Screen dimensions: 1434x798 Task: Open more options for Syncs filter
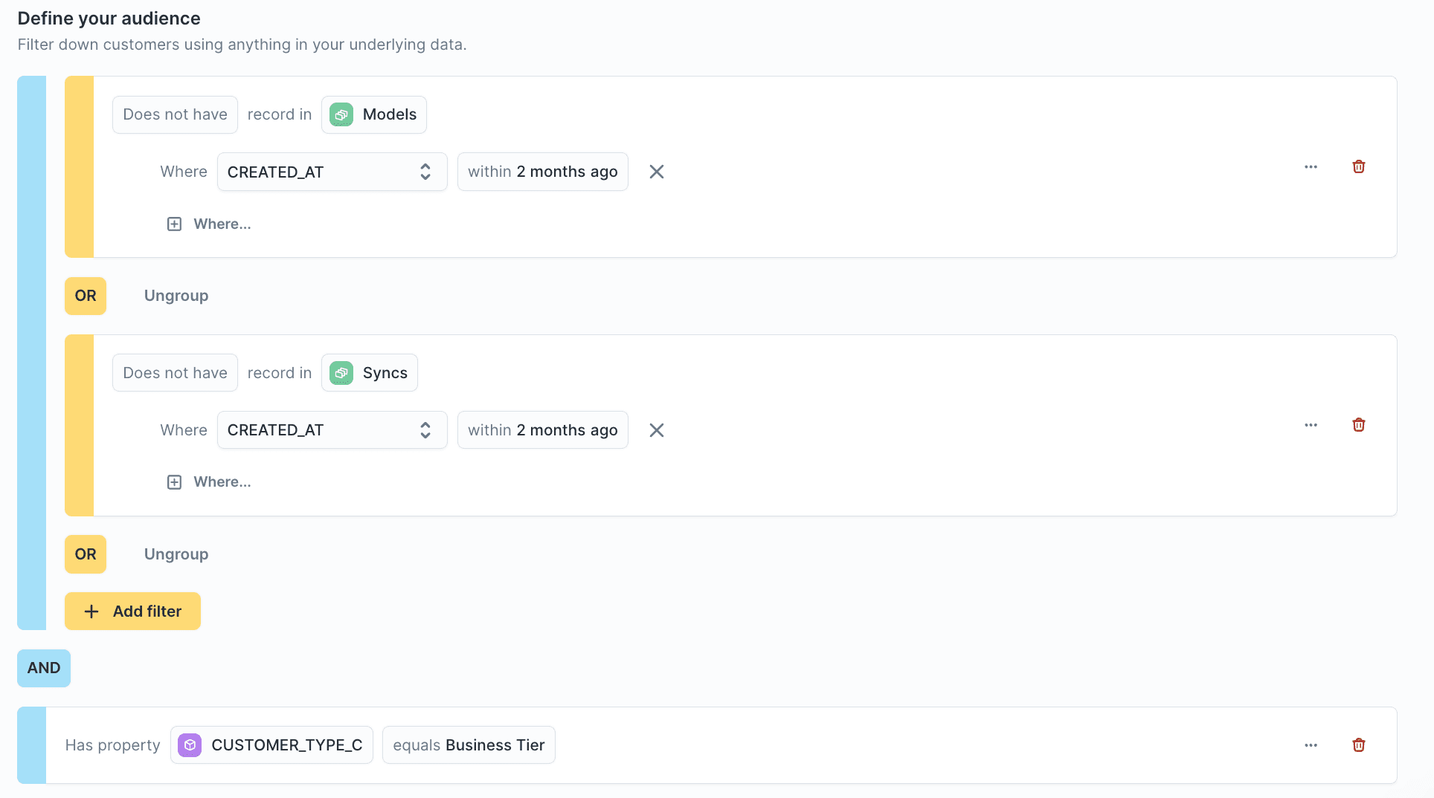(x=1311, y=425)
